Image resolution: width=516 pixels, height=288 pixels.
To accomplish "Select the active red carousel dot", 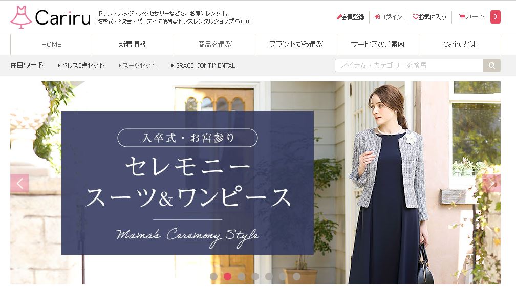I will point(227,276).
